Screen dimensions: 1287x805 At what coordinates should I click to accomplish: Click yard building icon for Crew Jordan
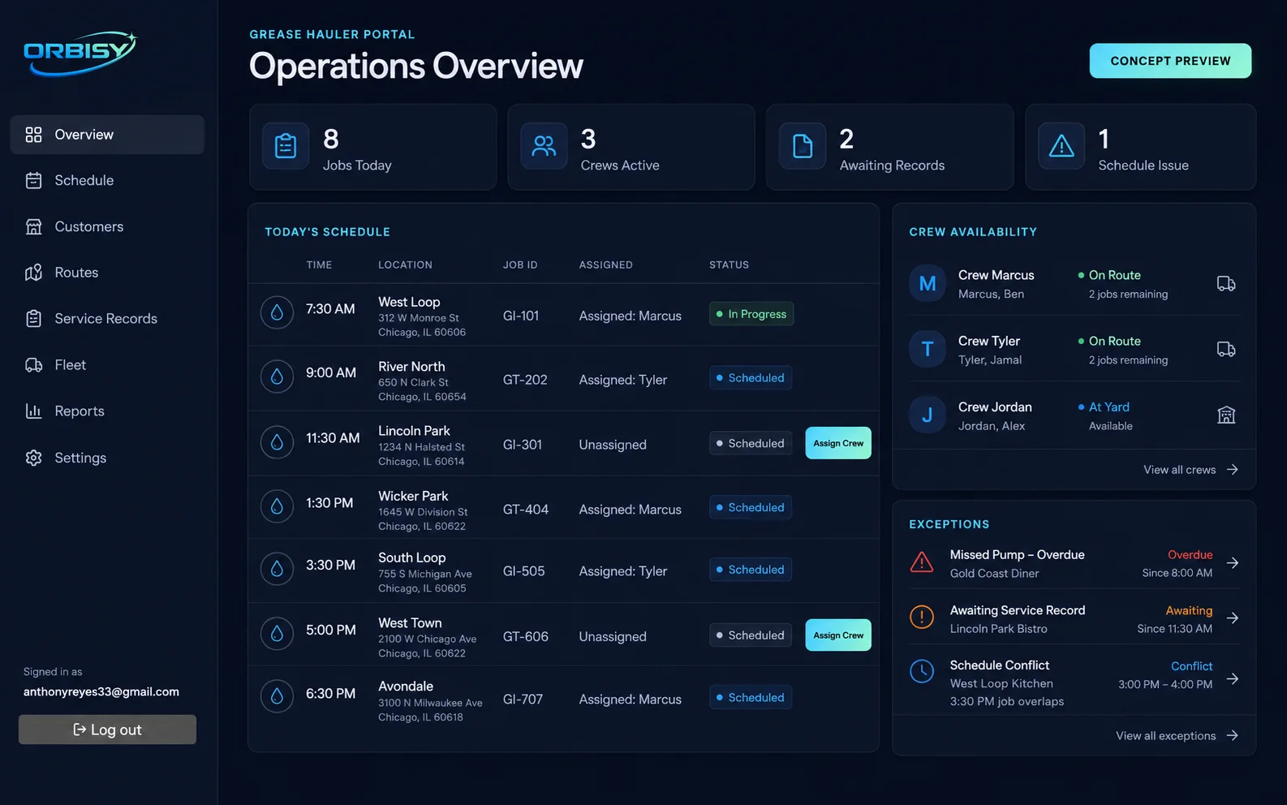(x=1226, y=415)
